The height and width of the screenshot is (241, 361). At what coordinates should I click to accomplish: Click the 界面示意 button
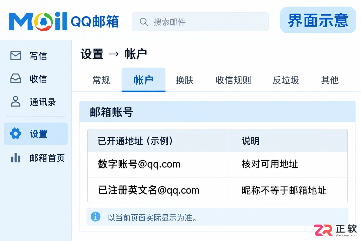(x=318, y=20)
